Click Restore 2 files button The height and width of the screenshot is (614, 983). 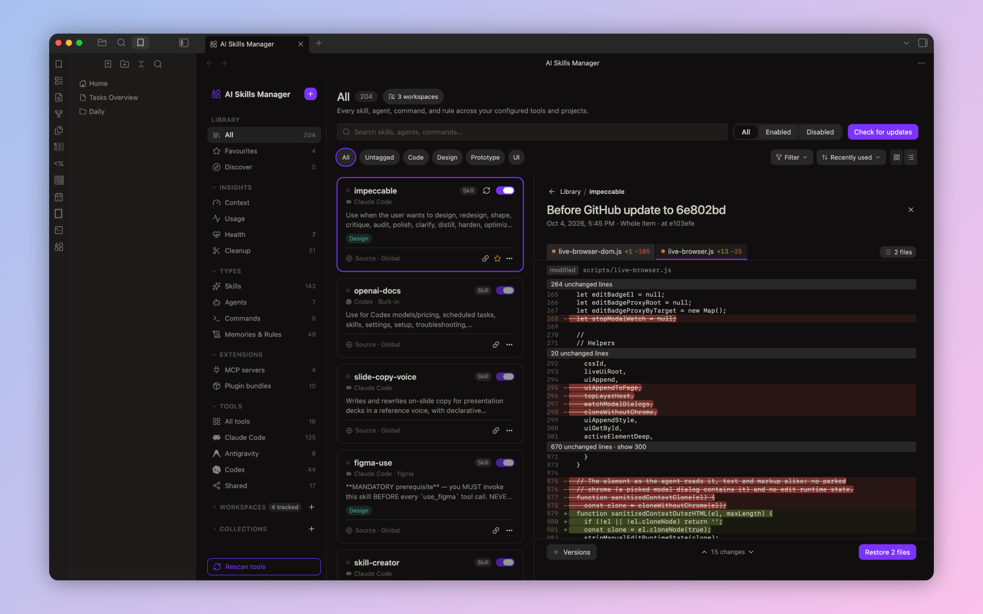click(x=887, y=552)
